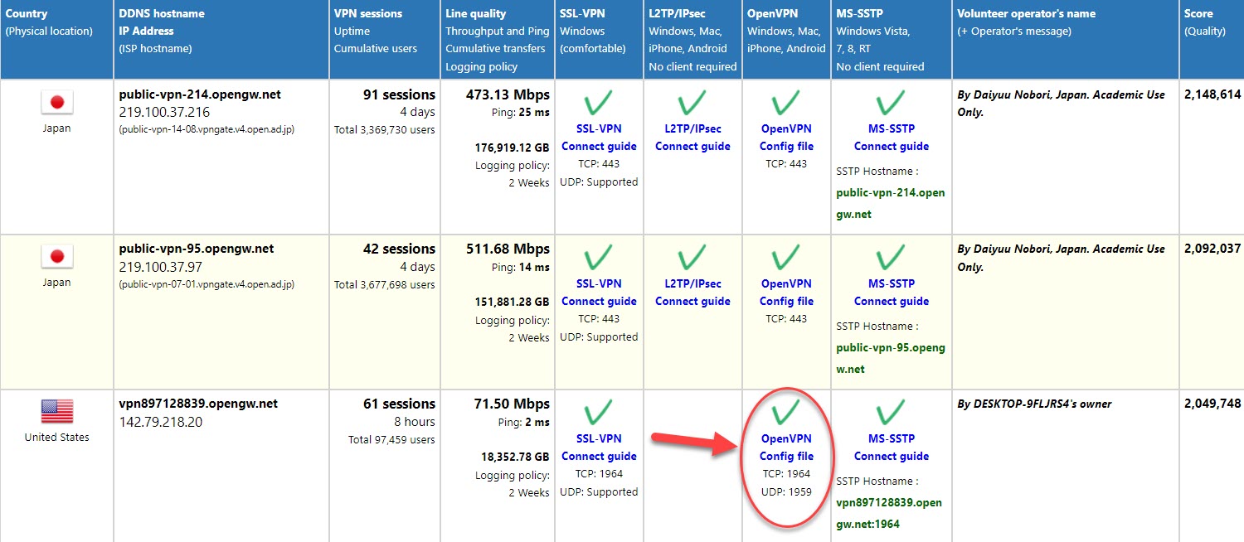Click UDP: 1959 under OpenVPN
Screen dimensions: 1244x542
click(786, 491)
